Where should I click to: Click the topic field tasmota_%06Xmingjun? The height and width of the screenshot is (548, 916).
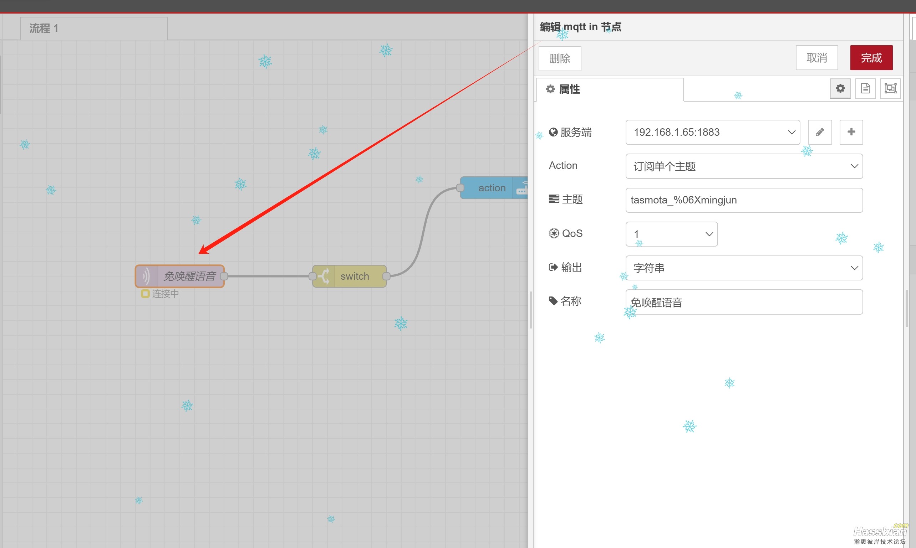click(x=744, y=200)
